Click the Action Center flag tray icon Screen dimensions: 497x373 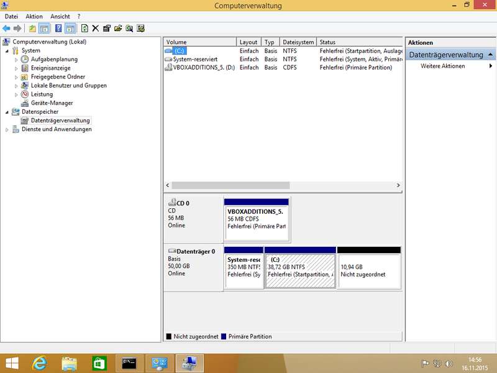tap(426, 364)
